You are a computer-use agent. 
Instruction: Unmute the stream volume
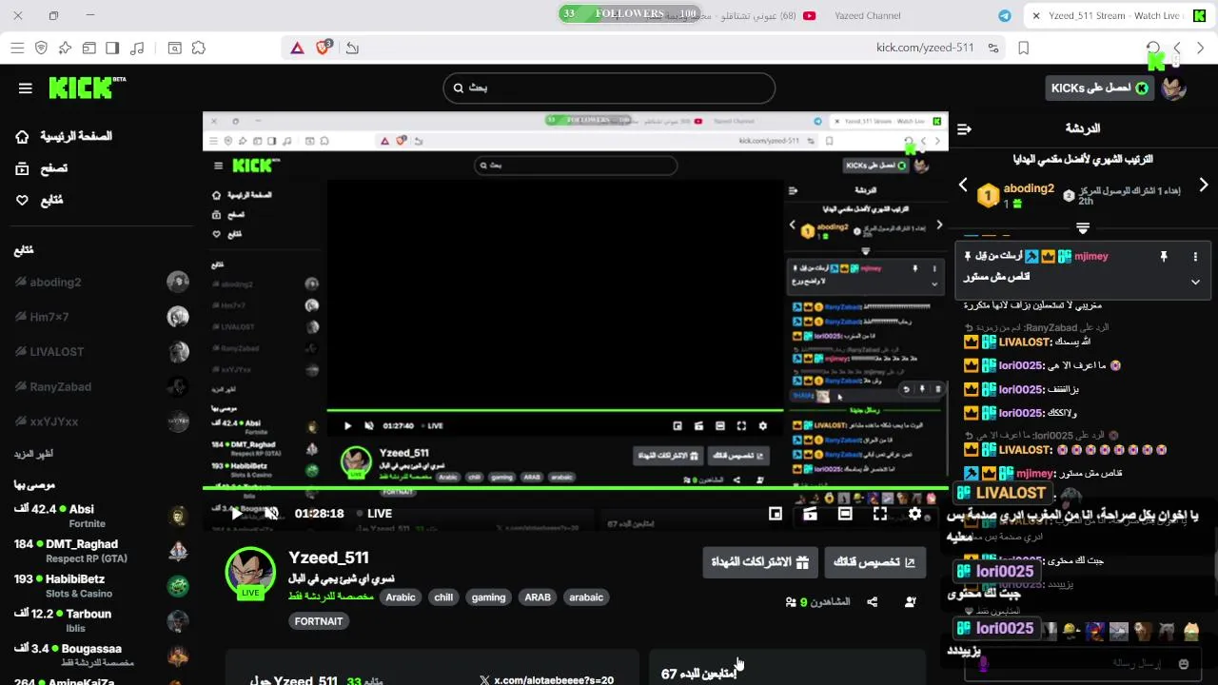(271, 514)
